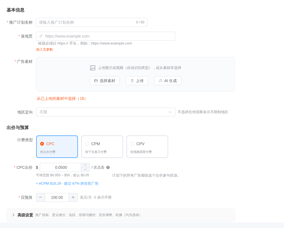Focus the 落地页 URL input field

pos(106,36)
